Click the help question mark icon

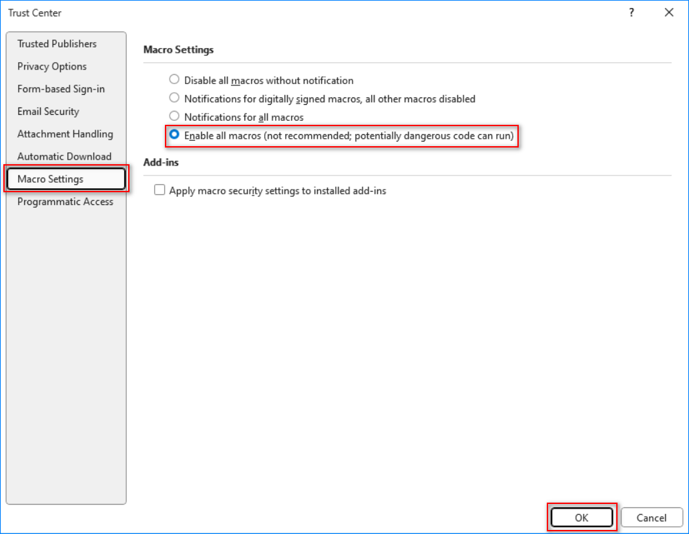coord(632,13)
